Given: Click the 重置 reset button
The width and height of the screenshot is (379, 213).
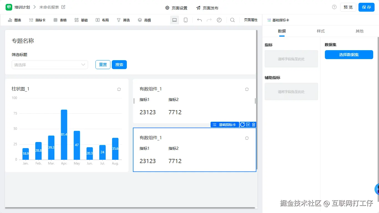Looking at the screenshot, I should pos(103,65).
